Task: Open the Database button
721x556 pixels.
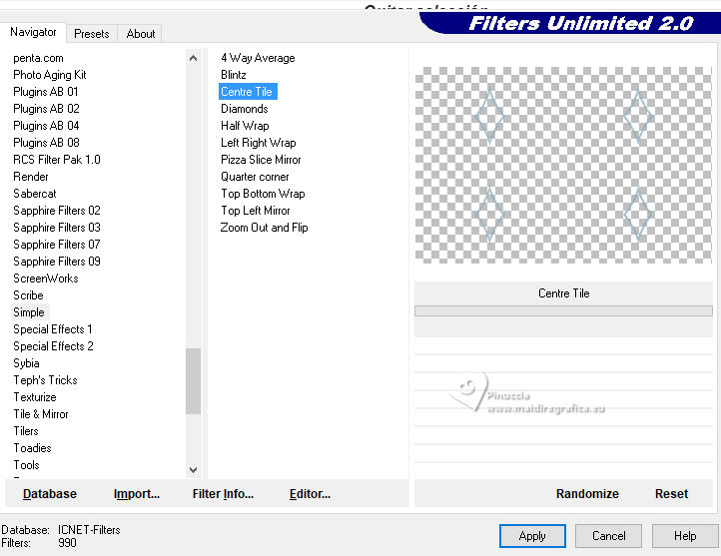Action: tap(50, 494)
